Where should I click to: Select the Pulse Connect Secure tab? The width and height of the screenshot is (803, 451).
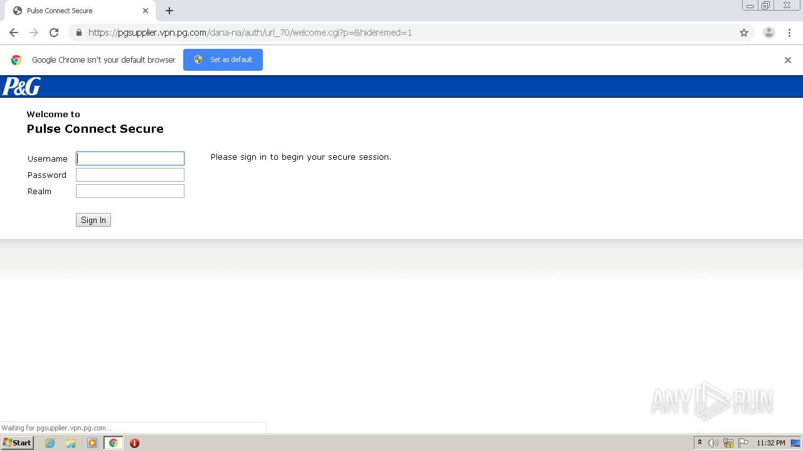[x=80, y=11]
